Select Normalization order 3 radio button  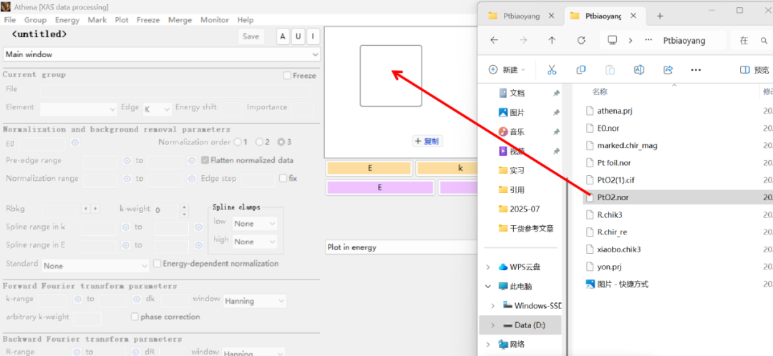[x=281, y=142]
